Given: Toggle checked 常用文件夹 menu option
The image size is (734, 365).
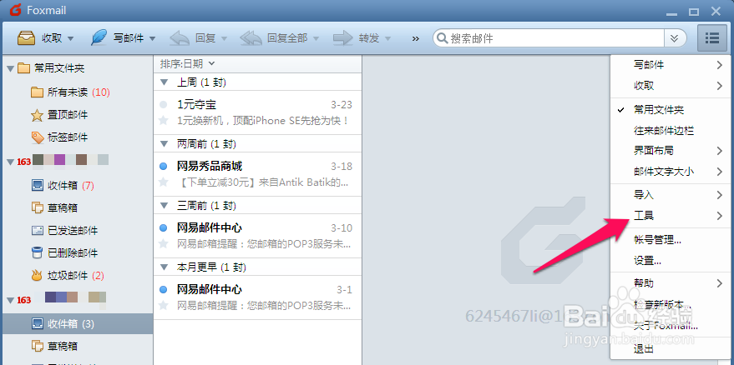Looking at the screenshot, I should click(672, 110).
